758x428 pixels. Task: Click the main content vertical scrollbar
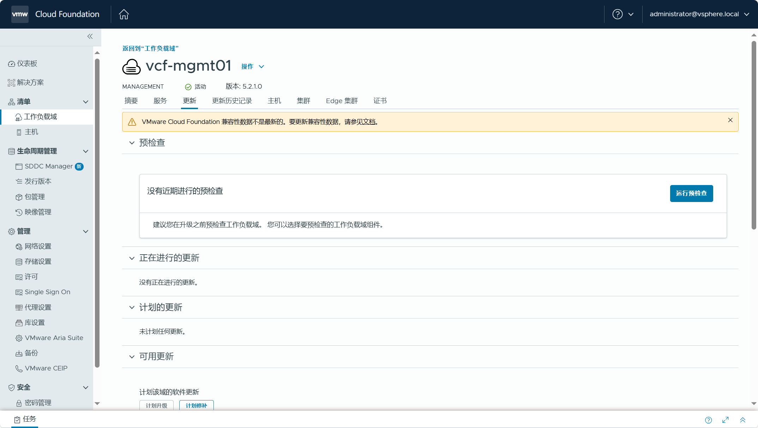pos(754,135)
